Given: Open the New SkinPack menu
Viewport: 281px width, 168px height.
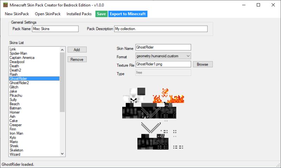Looking at the screenshot, I should click(17, 14).
